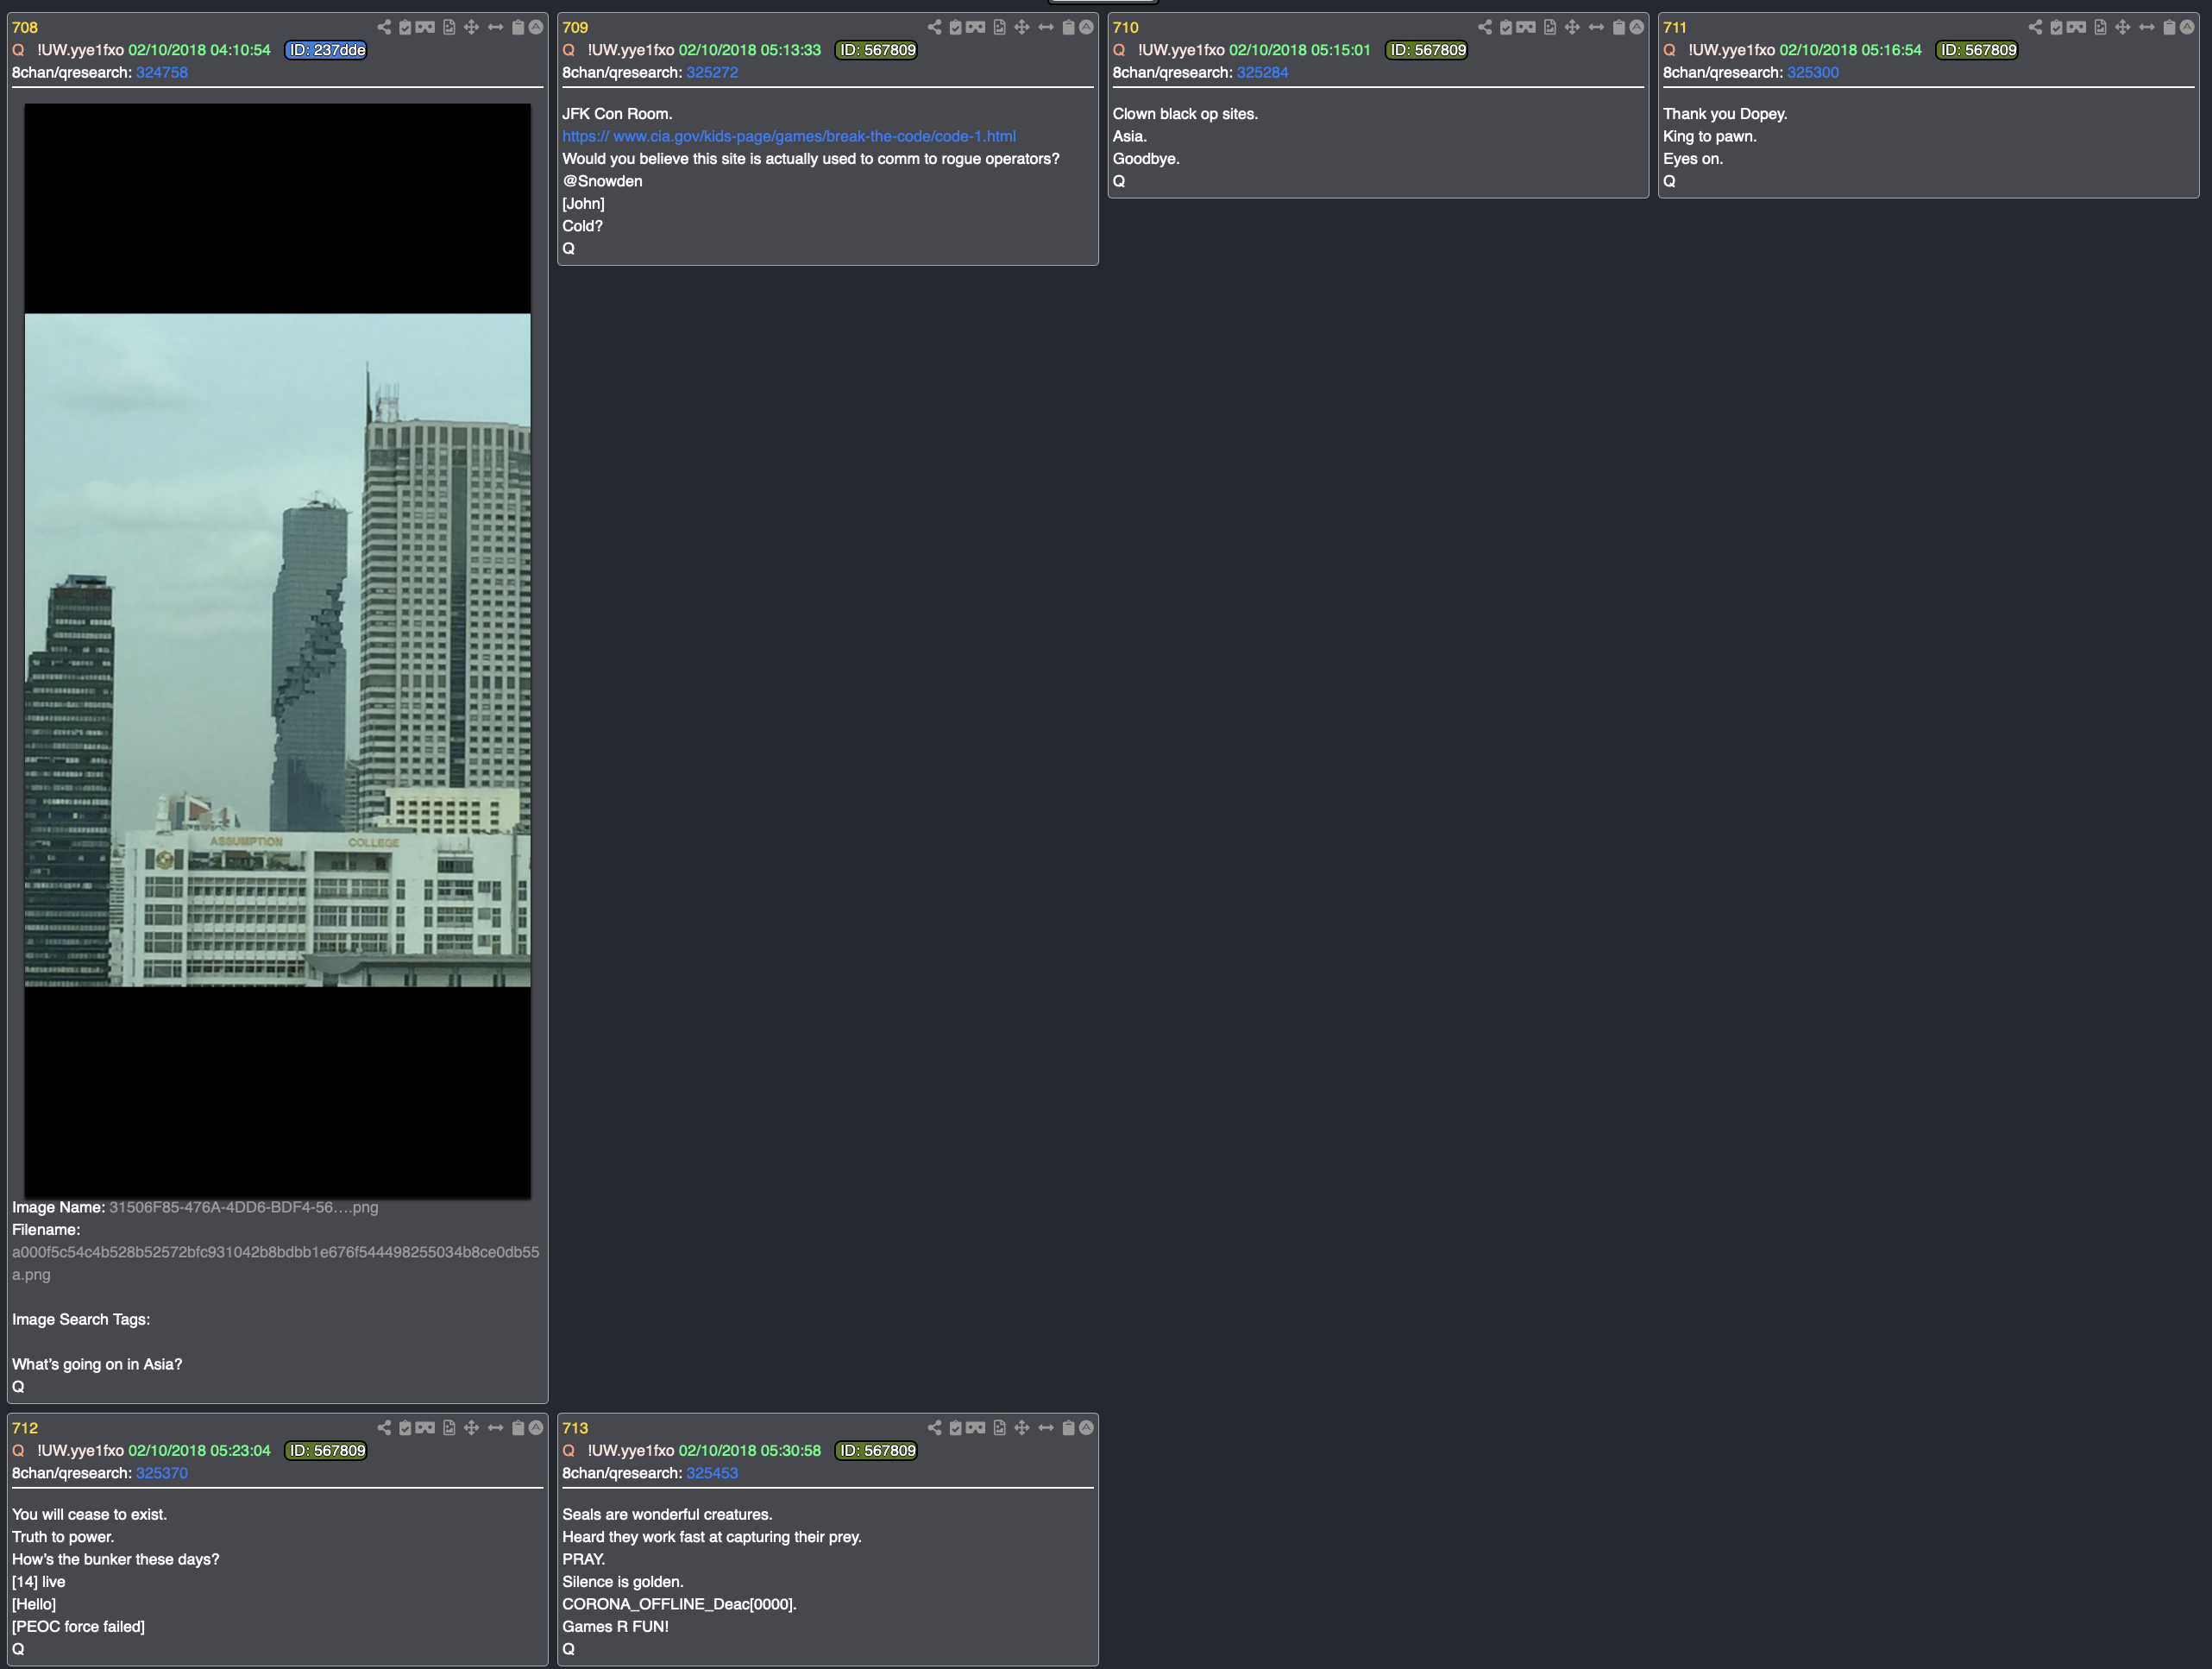Click the plain clipboard icon on post 708
This screenshot has height=1669, width=2212.
[x=518, y=27]
